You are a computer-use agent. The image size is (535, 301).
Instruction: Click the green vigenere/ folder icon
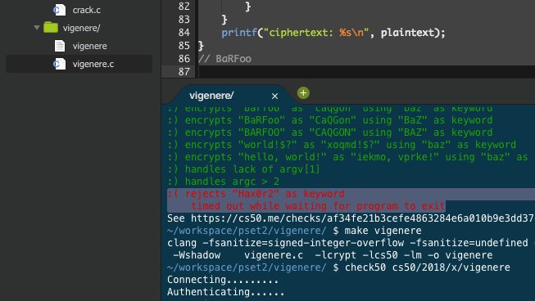[51, 27]
